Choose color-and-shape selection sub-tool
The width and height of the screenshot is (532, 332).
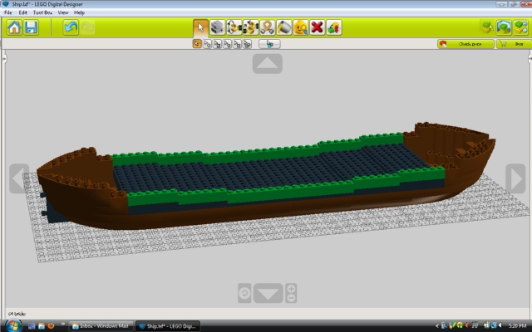[x=248, y=44]
